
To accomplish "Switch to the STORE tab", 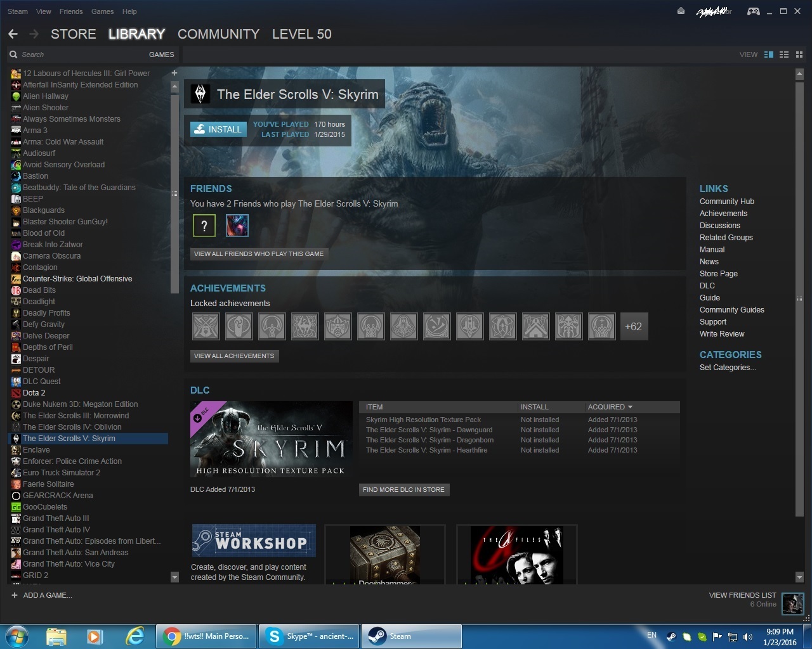I will 74,34.
